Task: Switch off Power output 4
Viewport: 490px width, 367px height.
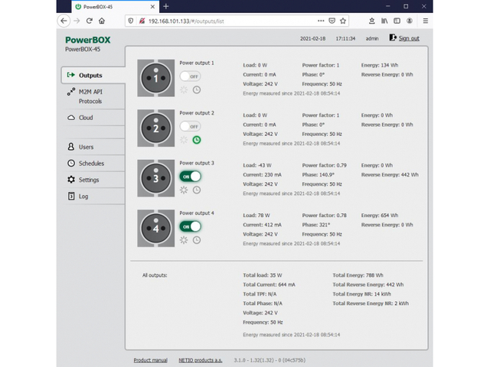Action: 190,226
